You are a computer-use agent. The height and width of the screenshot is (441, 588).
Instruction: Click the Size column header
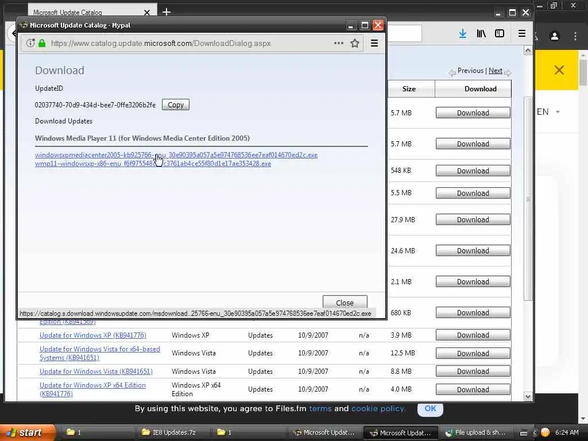[409, 89]
